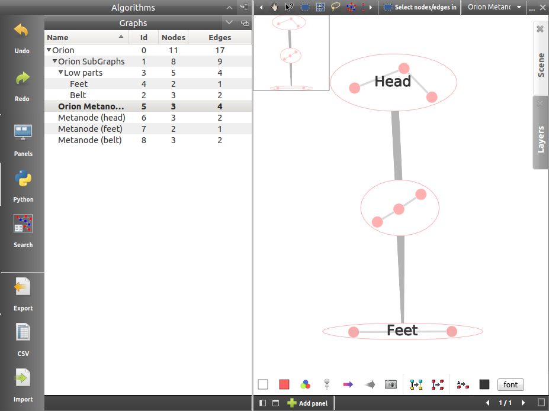
Task: Click the CSV import icon
Action: (x=23, y=334)
